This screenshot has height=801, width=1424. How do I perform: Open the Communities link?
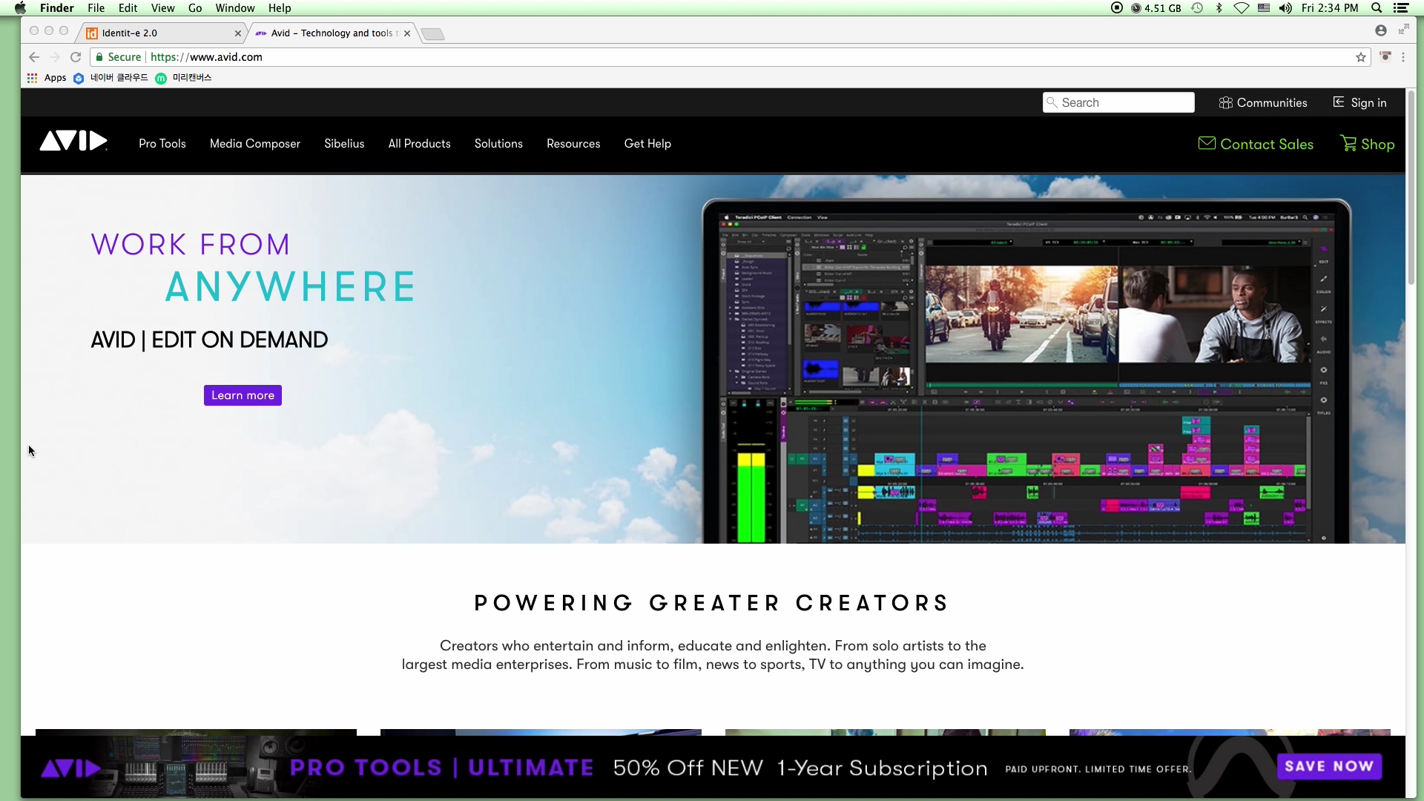click(x=1263, y=102)
